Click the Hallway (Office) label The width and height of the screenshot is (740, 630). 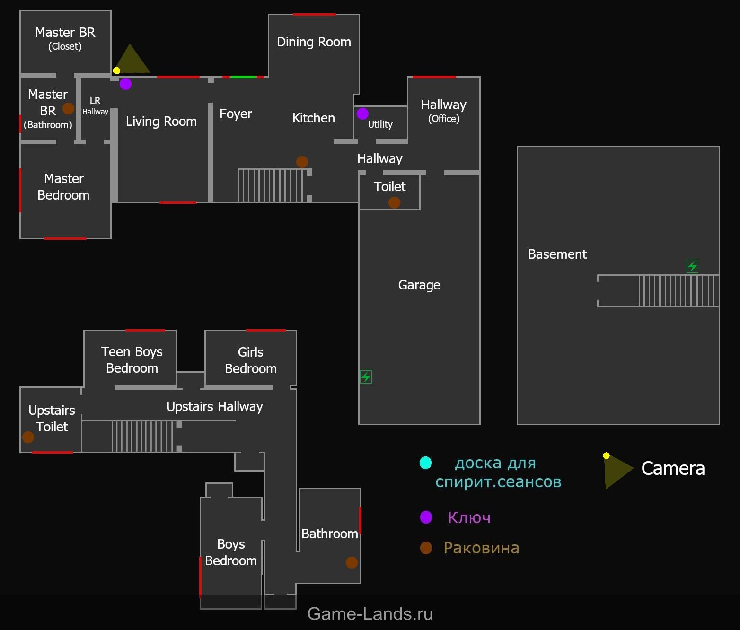click(x=444, y=111)
